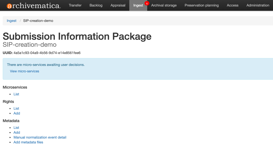Open the Rights List link
Screen dimensions: 273x148
16,109
